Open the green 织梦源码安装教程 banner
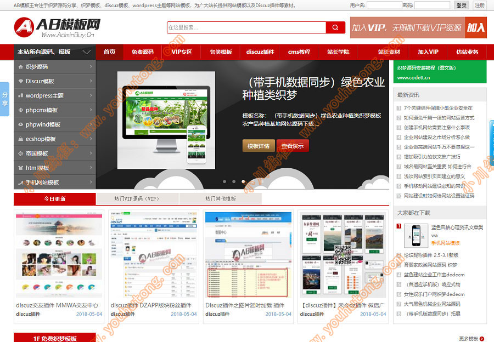 [x=440, y=72]
